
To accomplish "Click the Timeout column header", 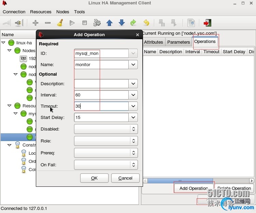I will click(211, 52).
